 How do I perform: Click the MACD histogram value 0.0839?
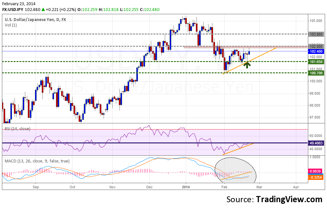pos(315,171)
